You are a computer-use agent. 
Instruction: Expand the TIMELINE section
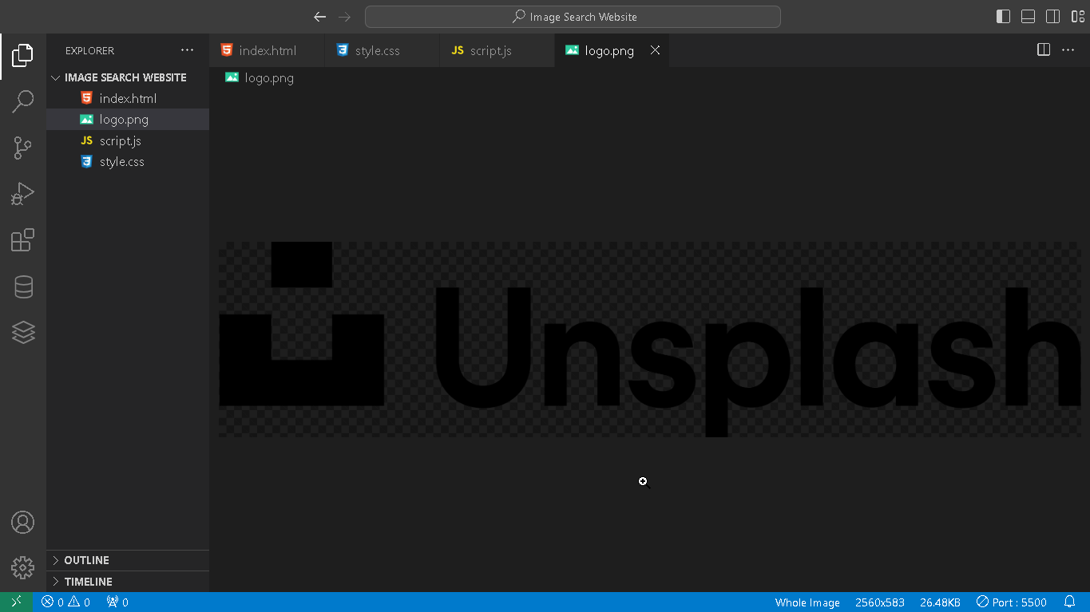pyautogui.click(x=128, y=582)
